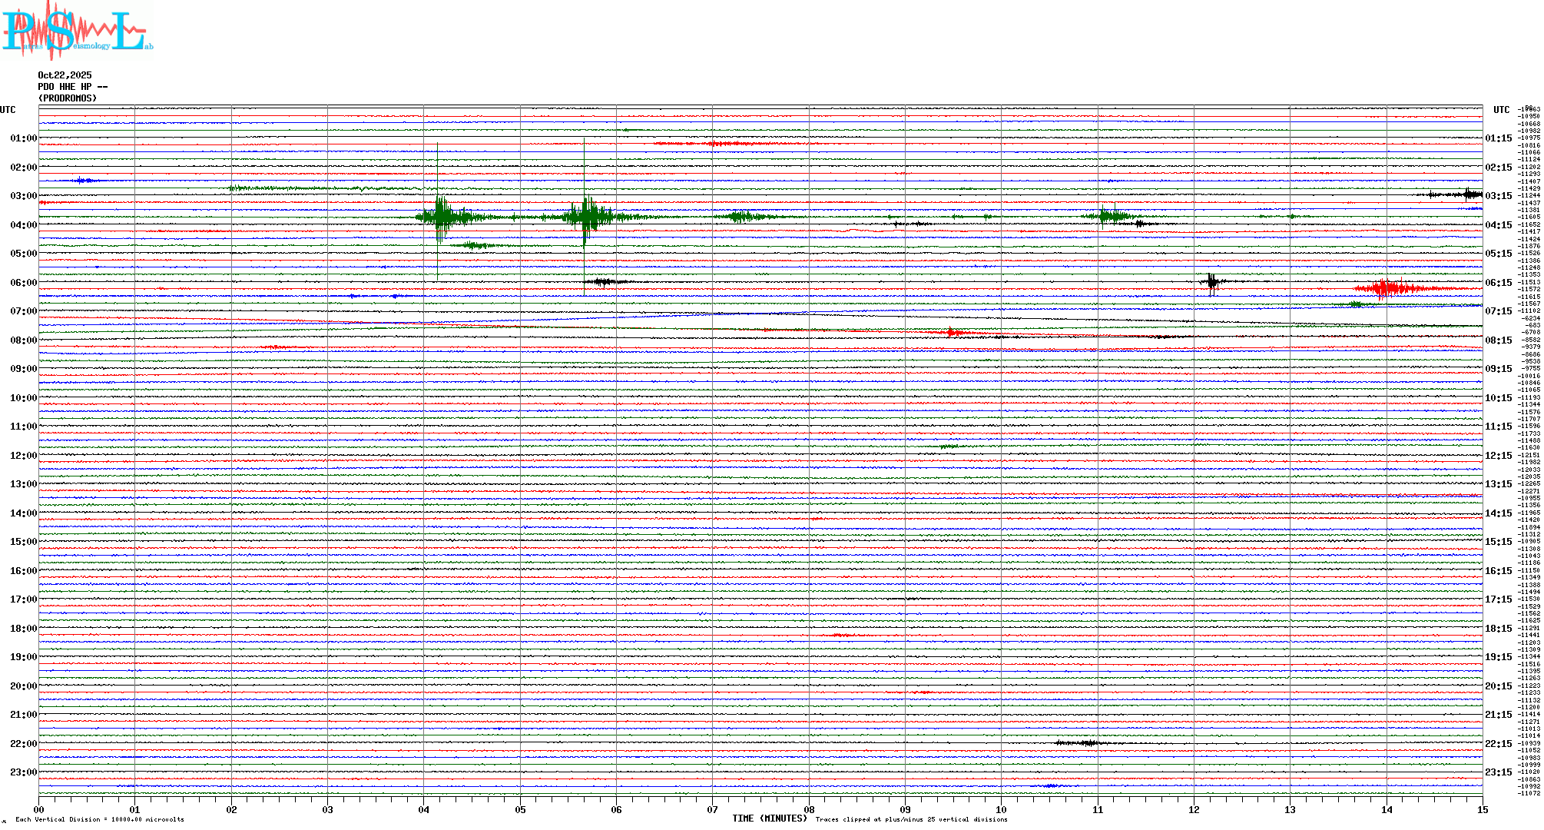
Task: Click the Oct22,2025 date text
Action: click(65, 75)
